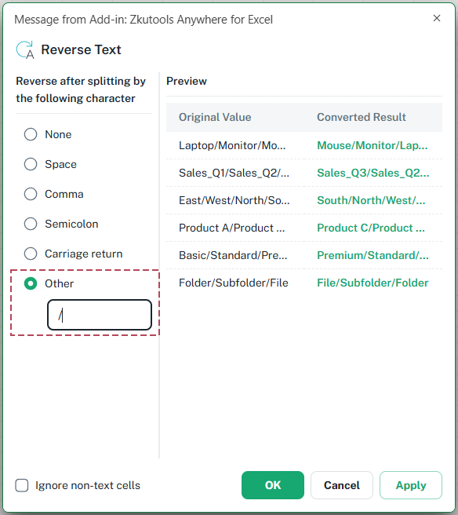Click the custom separator input field
This screenshot has height=515, width=458.
[x=100, y=315]
